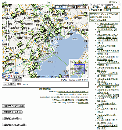Image resolution: width=122 pixels, height=130 pixels.
Task: Click the 現在地をデフォルトに変更 button
Action: (x=15, y=125)
